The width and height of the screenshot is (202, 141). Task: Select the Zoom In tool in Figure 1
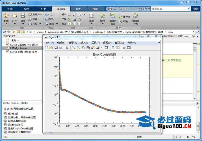(x=73, y=48)
